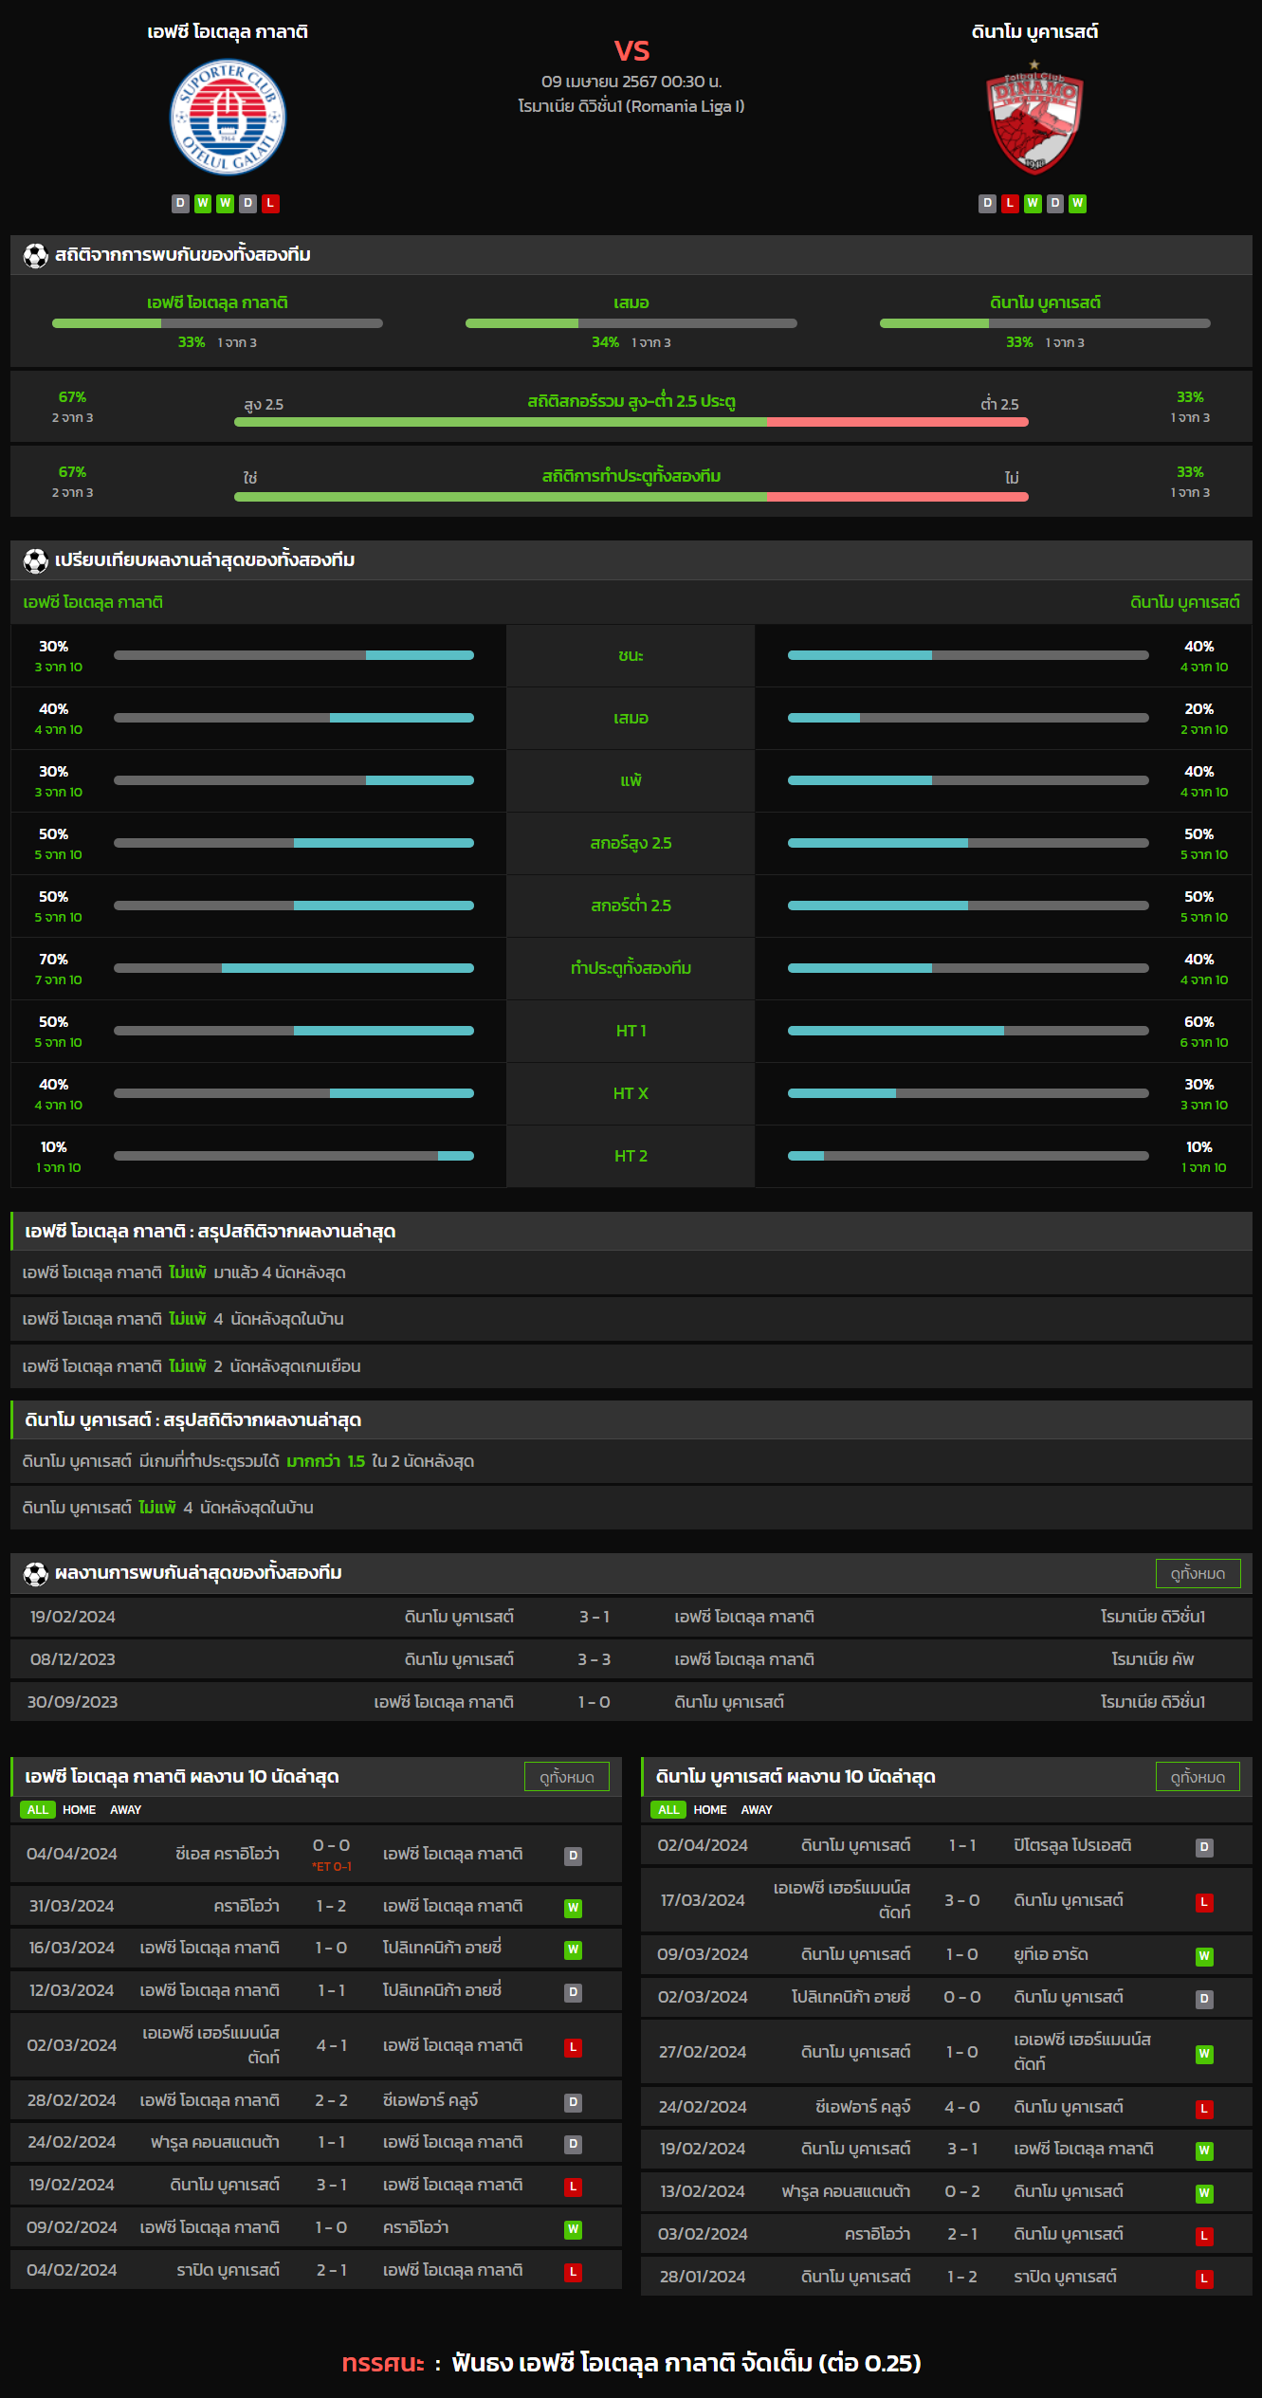Click L badge for Otelul's 02/03/2024 match
The height and width of the screenshot is (2398, 1262).
click(573, 2047)
